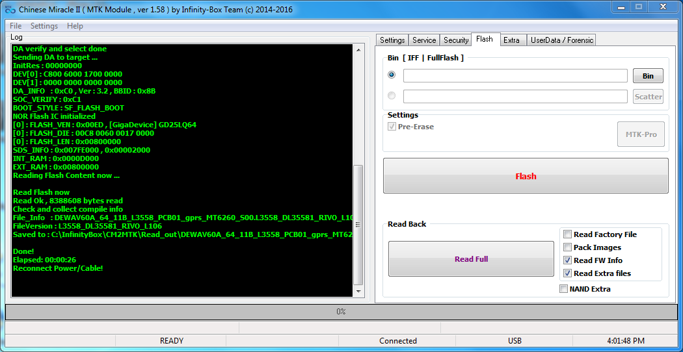Open the File menu
Image resolution: width=683 pixels, height=352 pixels.
tap(16, 26)
